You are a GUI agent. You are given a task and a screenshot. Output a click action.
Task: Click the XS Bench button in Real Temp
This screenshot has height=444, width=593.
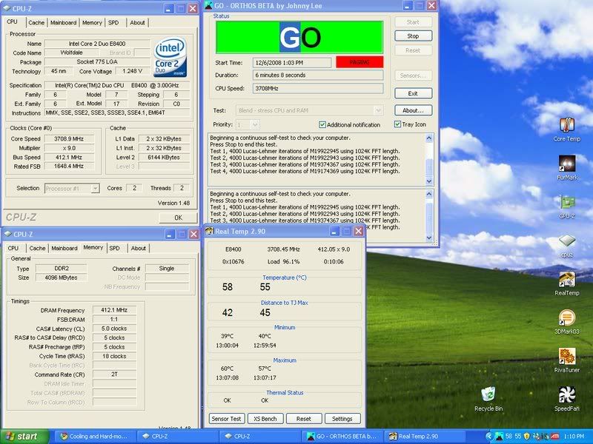pos(265,419)
